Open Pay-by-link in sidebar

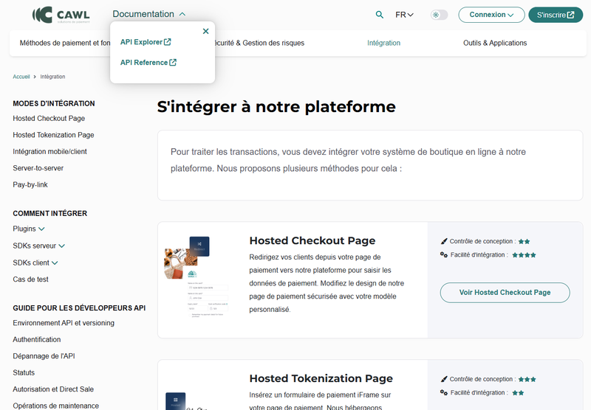[30, 184]
